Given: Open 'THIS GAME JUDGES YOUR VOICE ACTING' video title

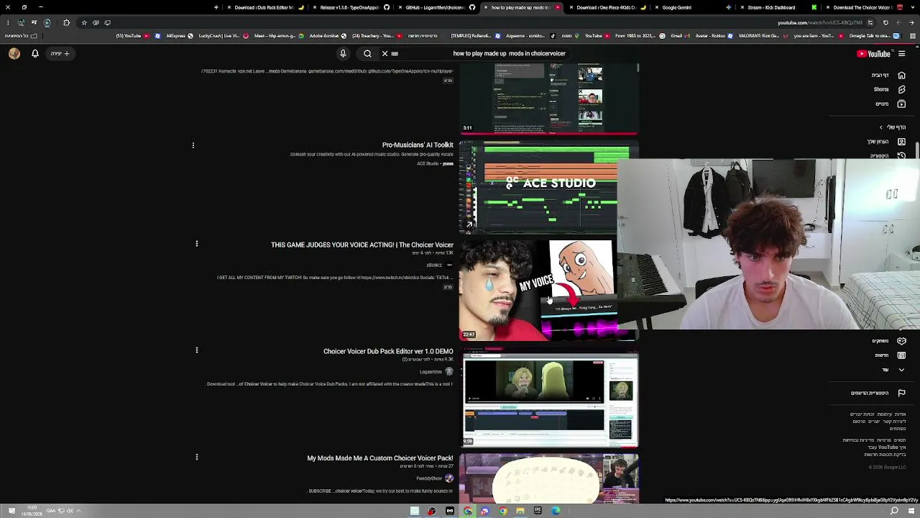Looking at the screenshot, I should coord(362,245).
